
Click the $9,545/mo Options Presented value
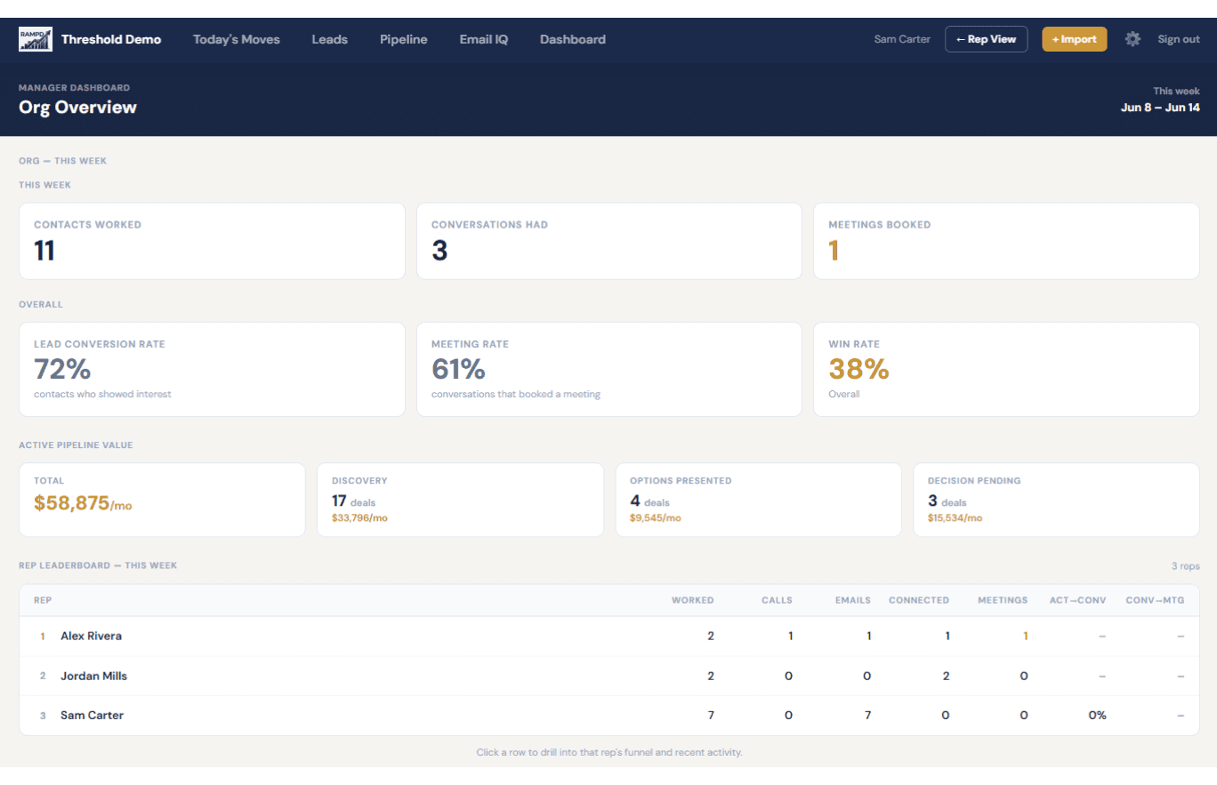656,517
